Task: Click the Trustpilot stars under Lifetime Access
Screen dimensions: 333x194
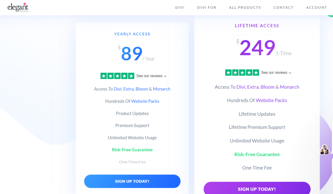Action: [x=242, y=72]
